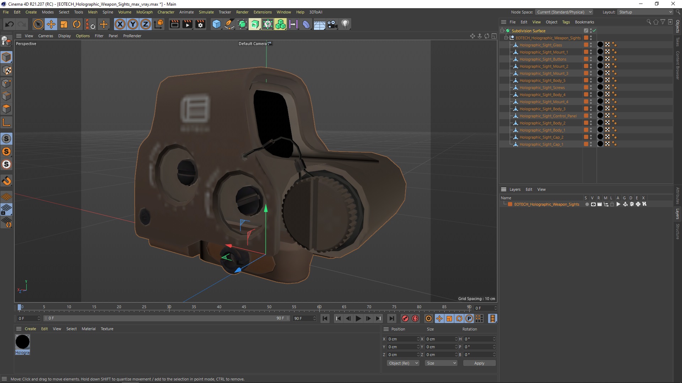Open Size mode dropdown
The image size is (682, 383).
(x=441, y=363)
